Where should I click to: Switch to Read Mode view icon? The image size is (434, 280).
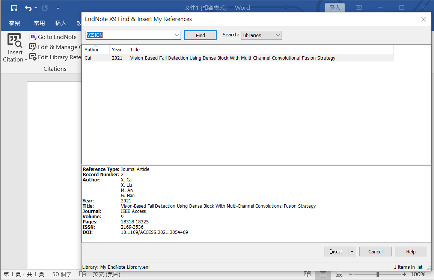[307, 274]
